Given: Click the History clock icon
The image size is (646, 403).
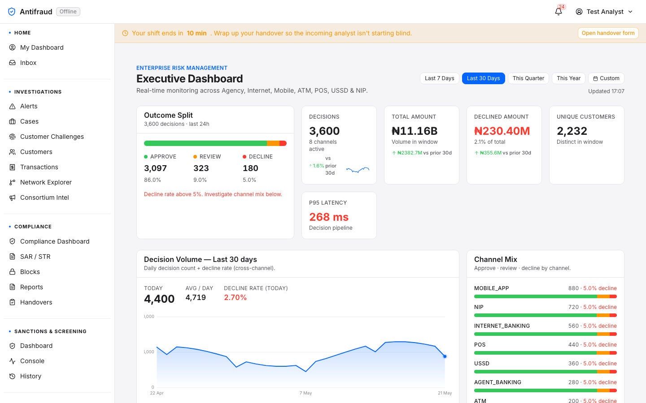Looking at the screenshot, I should 13,376.
